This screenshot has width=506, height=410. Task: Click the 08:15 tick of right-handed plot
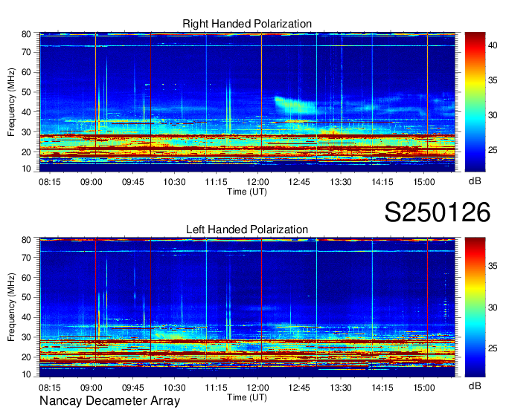coord(50,182)
